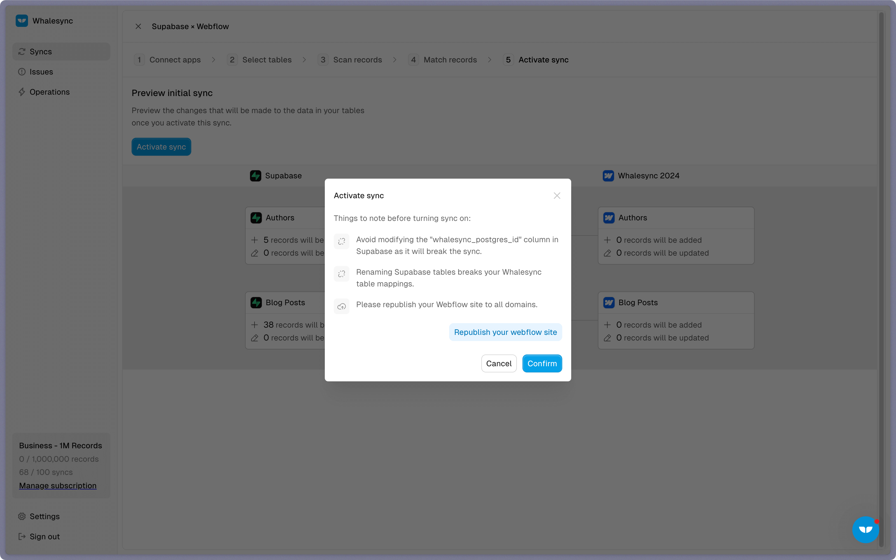The width and height of the screenshot is (896, 560).
Task: Click Webflow icon on right Blog Posts card
Action: 609,303
